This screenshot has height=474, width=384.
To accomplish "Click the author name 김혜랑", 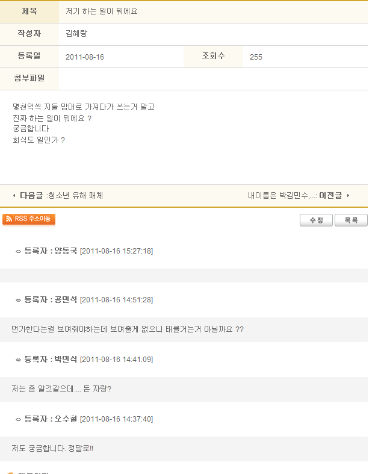I will tap(76, 34).
